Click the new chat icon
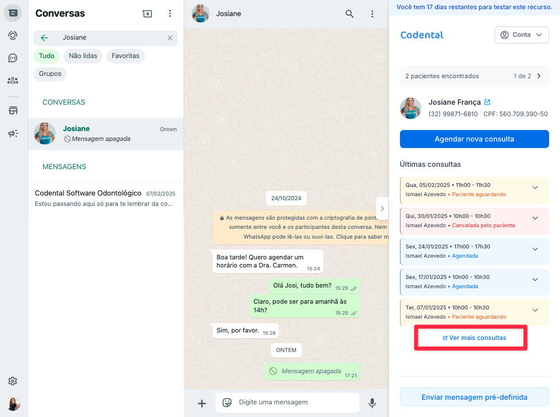 click(x=147, y=14)
